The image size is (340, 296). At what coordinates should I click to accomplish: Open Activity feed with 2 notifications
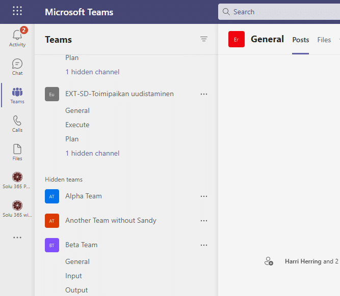17,37
